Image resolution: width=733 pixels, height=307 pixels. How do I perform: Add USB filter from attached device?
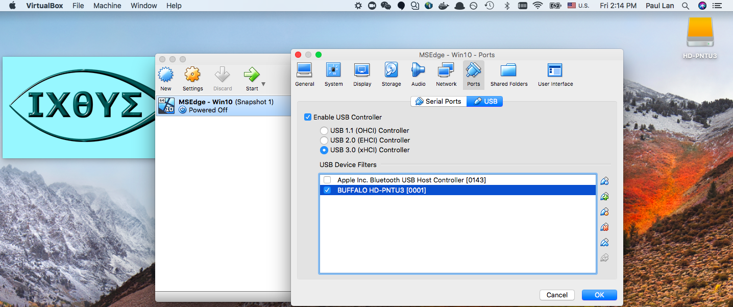click(604, 196)
